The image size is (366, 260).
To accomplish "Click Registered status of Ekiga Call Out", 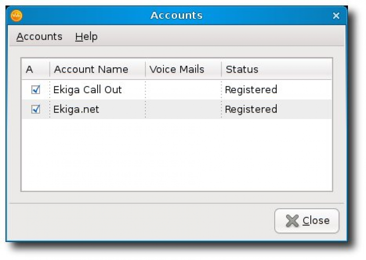I will (x=251, y=90).
